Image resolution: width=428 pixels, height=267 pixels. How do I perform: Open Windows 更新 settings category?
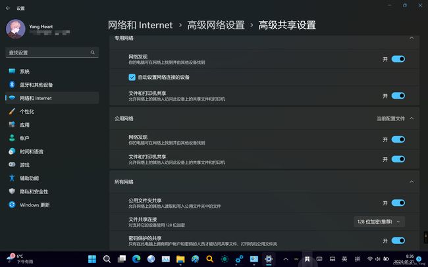[x=52, y=205]
